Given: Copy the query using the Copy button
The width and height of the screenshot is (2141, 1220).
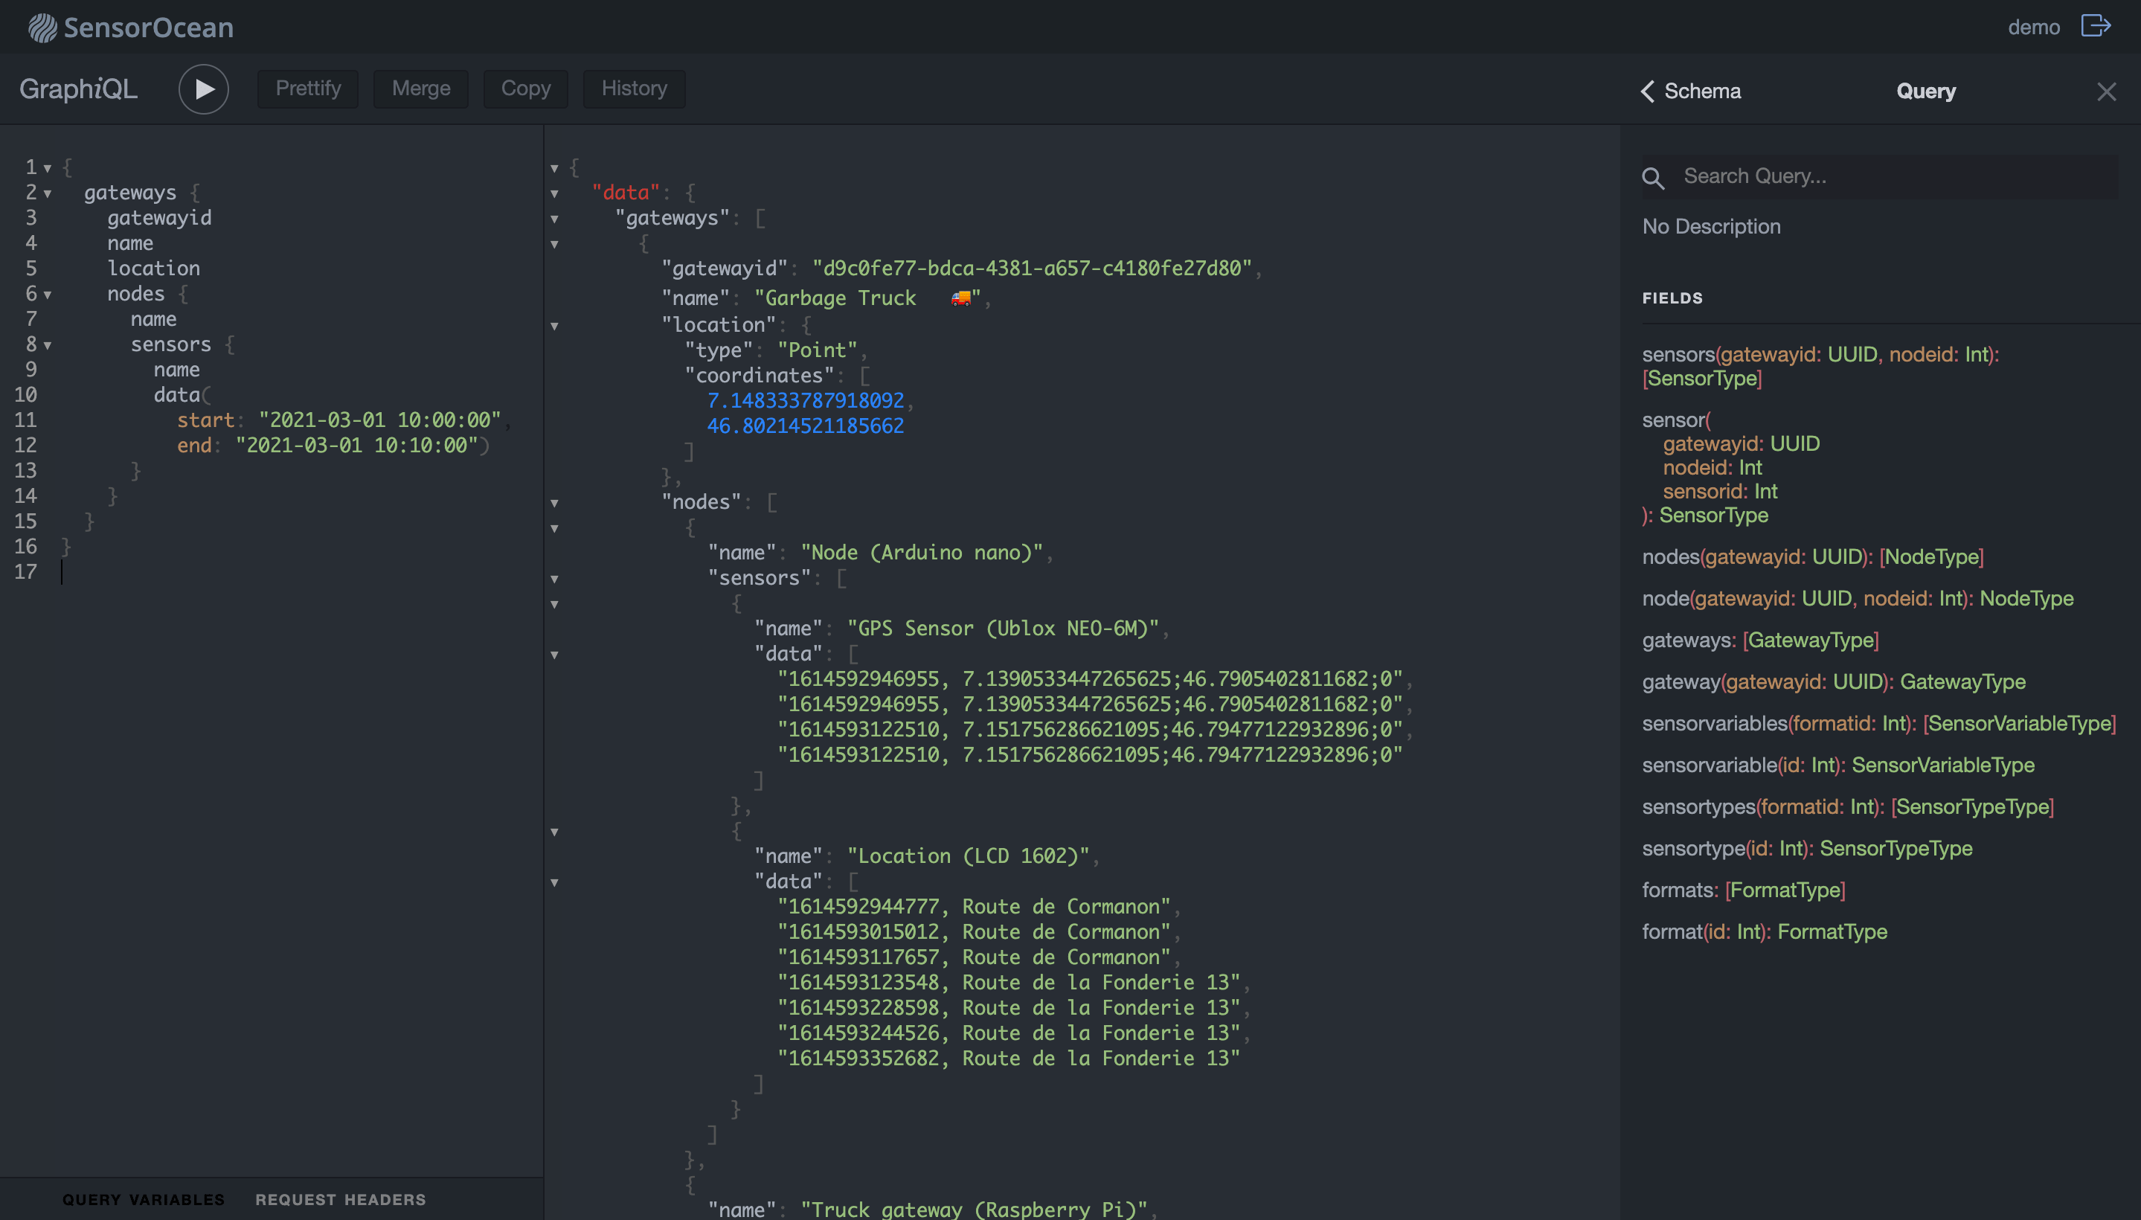Looking at the screenshot, I should (525, 88).
